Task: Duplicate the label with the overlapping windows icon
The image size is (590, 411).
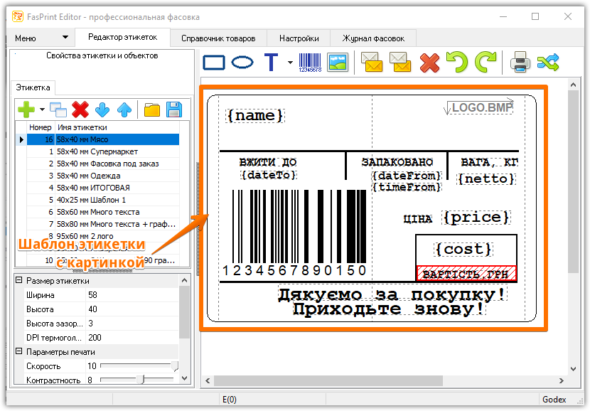Action: 58,110
